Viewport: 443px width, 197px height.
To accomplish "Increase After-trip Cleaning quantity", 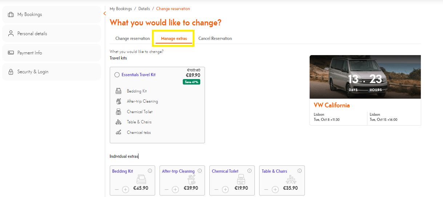I will point(175,189).
